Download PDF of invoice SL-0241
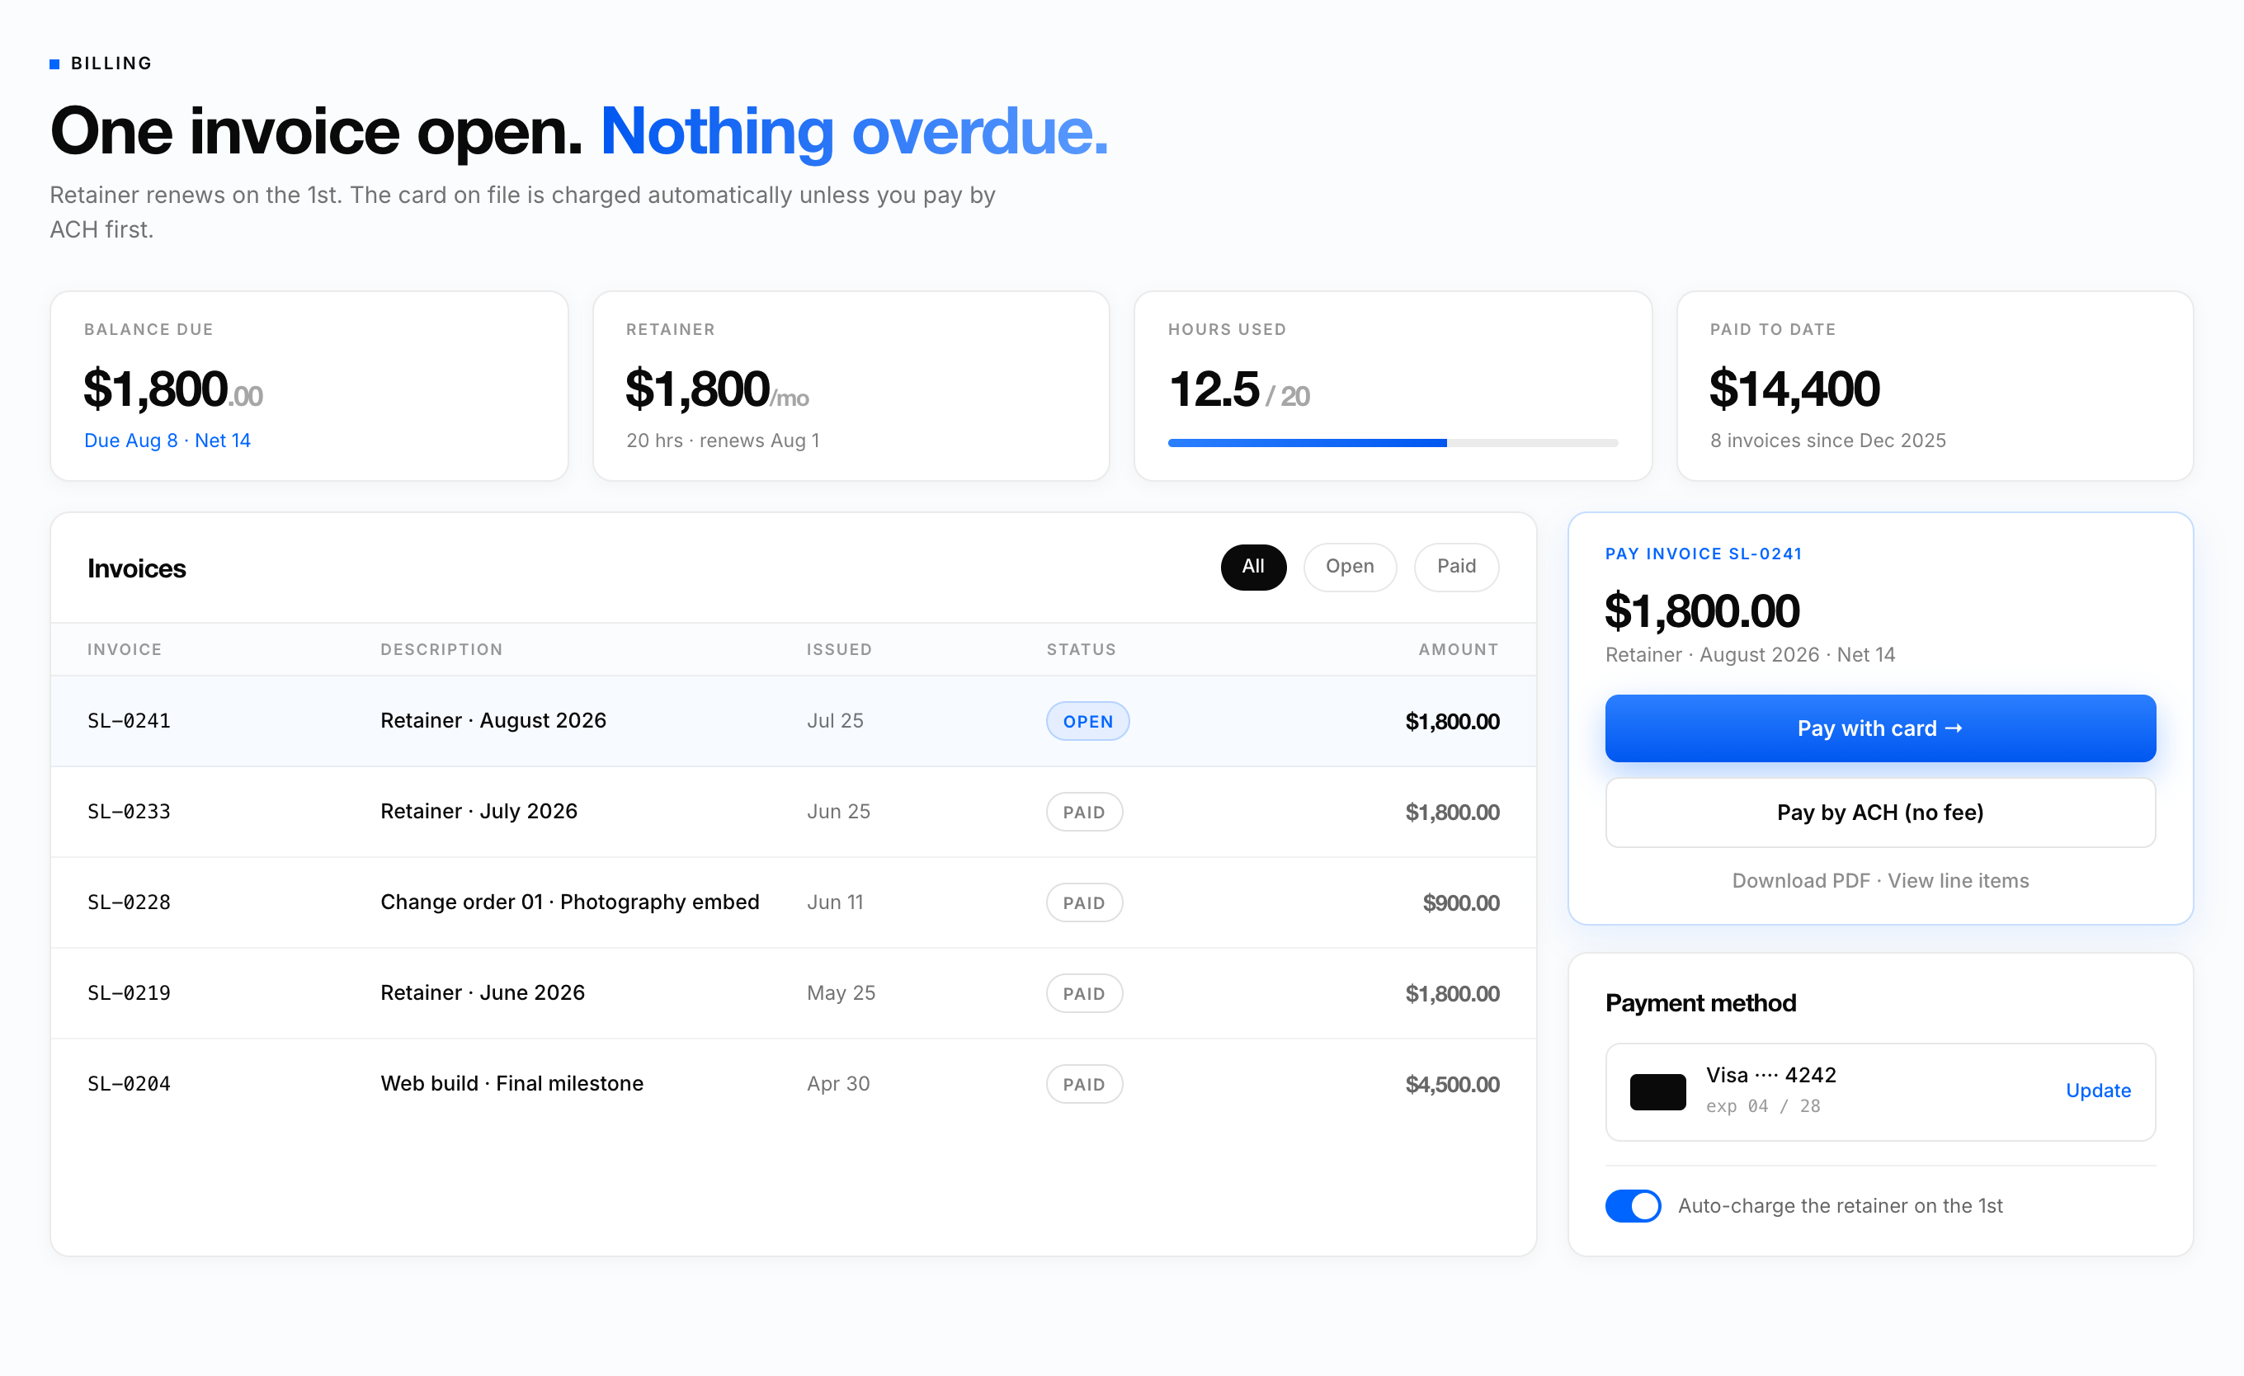Image resolution: width=2244 pixels, height=1376 pixels. pyautogui.click(x=1800, y=880)
